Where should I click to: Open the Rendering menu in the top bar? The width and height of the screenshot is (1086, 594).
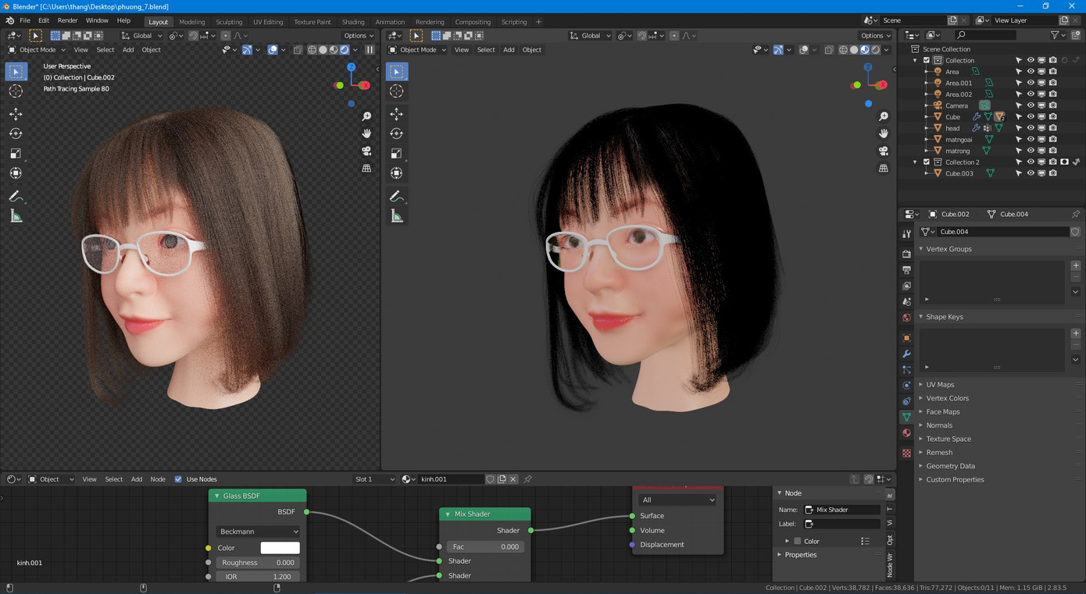[x=429, y=21]
